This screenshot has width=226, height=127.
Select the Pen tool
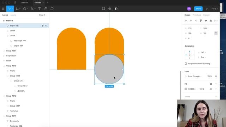point(32,9)
